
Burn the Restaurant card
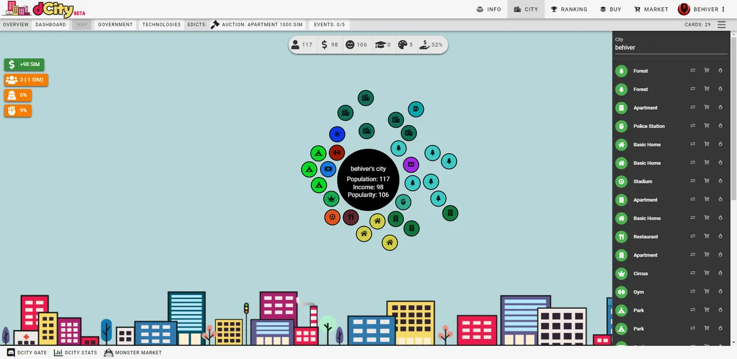click(x=720, y=236)
